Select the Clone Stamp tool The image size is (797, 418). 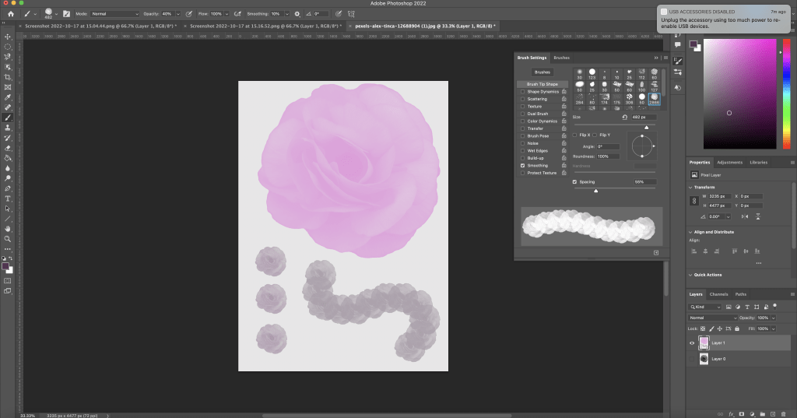[x=7, y=127]
